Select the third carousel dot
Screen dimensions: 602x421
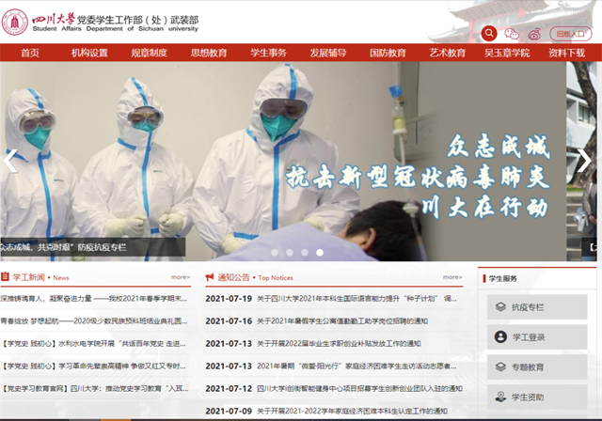[305, 252]
